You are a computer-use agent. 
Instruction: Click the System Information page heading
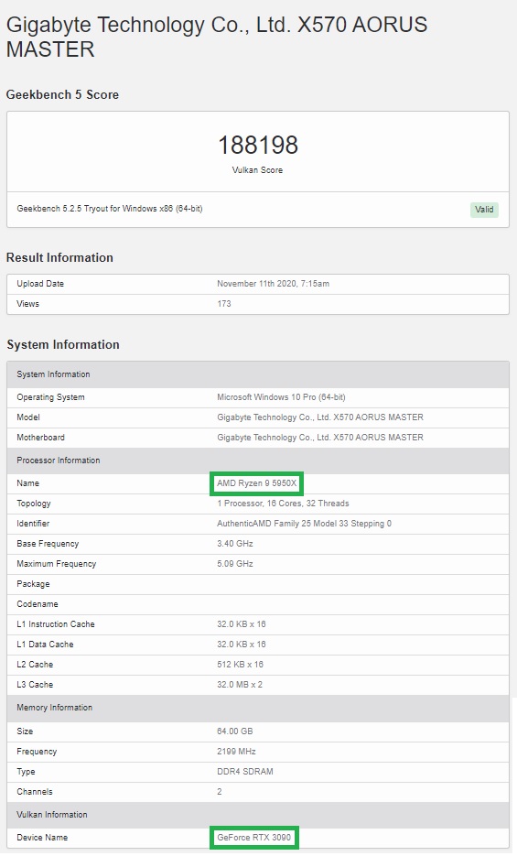(x=63, y=344)
